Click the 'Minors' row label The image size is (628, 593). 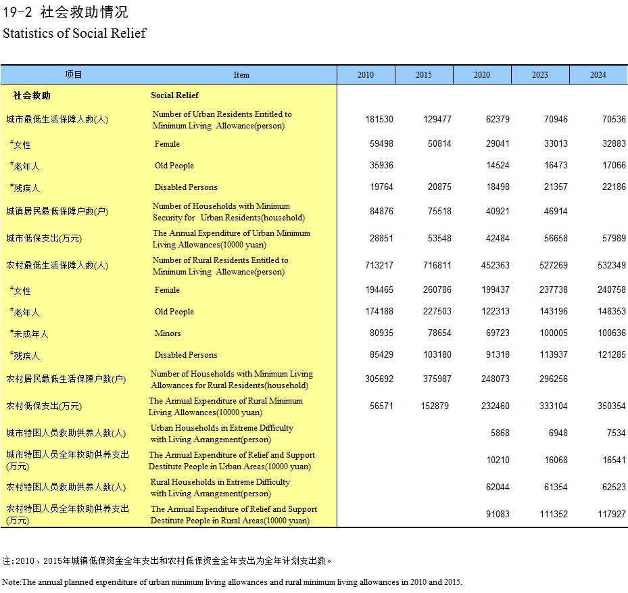168,333
